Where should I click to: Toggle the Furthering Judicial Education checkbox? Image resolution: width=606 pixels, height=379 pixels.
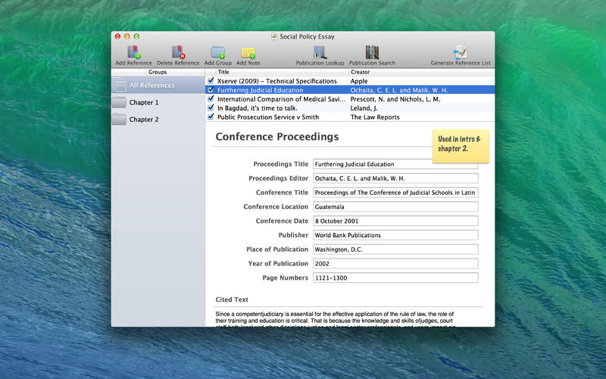tap(211, 89)
